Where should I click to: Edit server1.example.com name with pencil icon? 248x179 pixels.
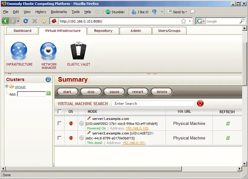(89, 118)
